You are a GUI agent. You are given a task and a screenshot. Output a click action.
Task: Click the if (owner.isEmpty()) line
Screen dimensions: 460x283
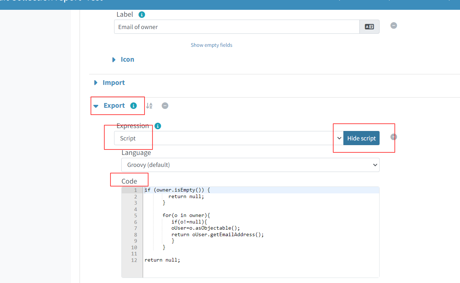(x=177, y=190)
